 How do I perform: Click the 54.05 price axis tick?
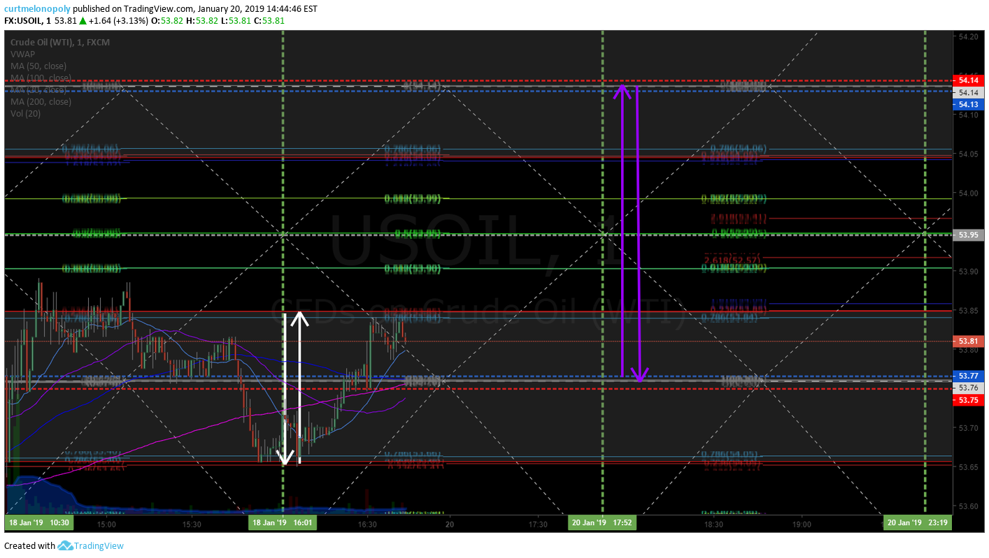coord(969,154)
